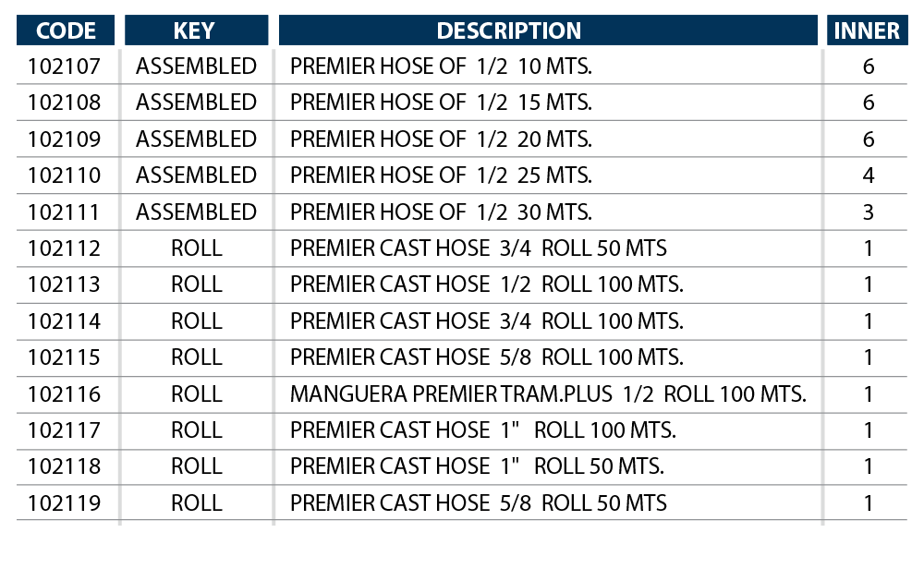Select the Manguera Premier Tram.Plus description
Image resolution: width=924 pixels, height=569 pixels.
pyautogui.click(x=547, y=394)
